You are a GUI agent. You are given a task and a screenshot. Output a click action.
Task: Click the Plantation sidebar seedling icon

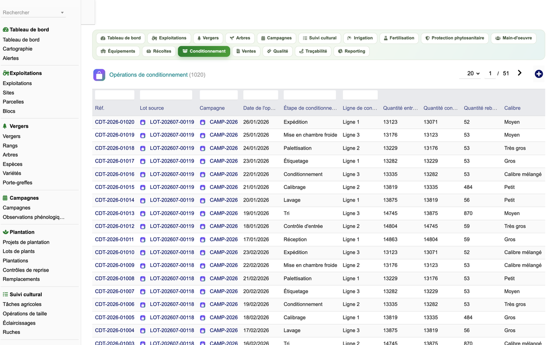[x=6, y=232]
